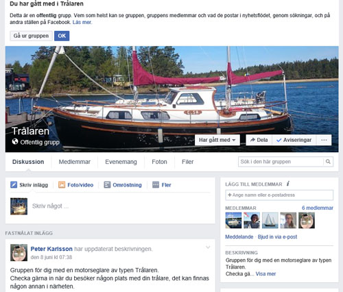Toggle the Aviseringar notifications button
Viewport: 343px width, 292px height.
(x=294, y=140)
